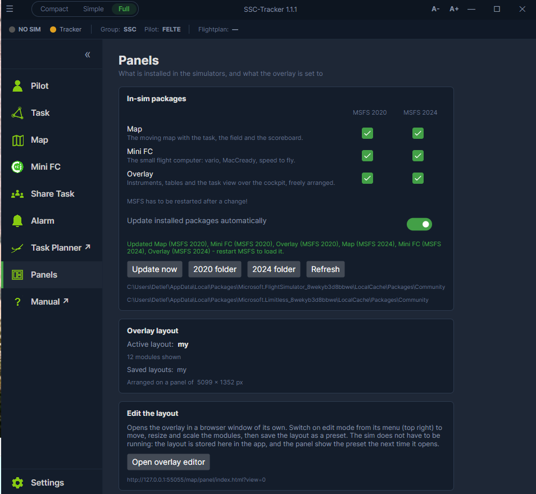Open the 2020 folder
Viewport: 536px width, 494px height.
(215, 269)
